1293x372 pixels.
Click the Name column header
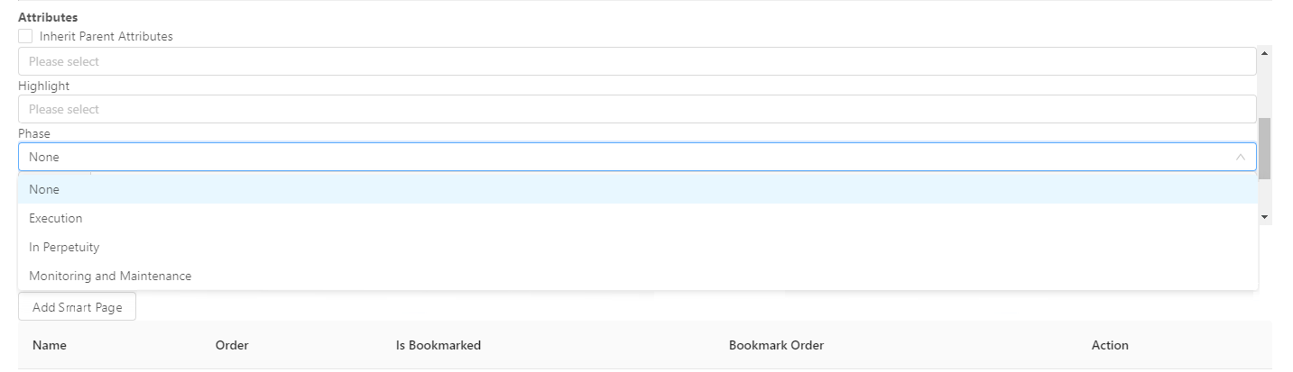[x=50, y=345]
